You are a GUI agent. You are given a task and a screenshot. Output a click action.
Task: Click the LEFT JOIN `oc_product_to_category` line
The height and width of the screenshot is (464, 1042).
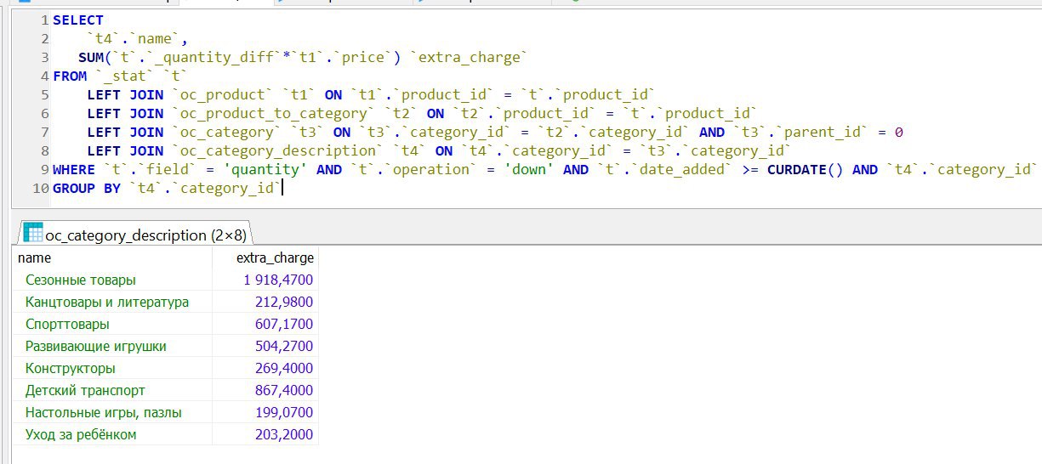(422, 113)
